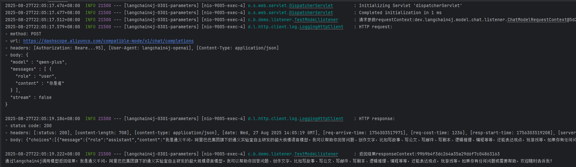This screenshot has width=576, height=167.
Task: Select the '"stream" : false' line
Action: point(31,97)
